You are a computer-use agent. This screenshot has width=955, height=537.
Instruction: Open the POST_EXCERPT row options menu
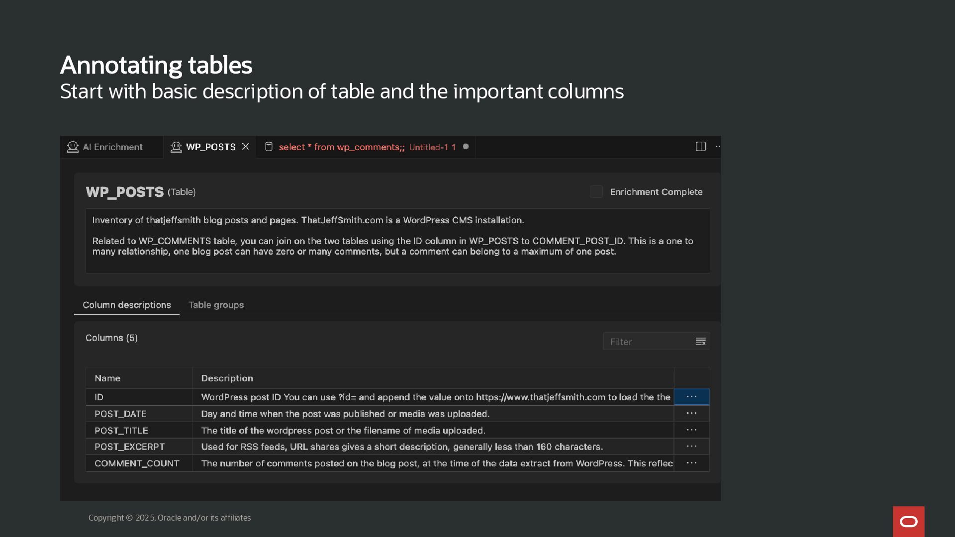691,447
